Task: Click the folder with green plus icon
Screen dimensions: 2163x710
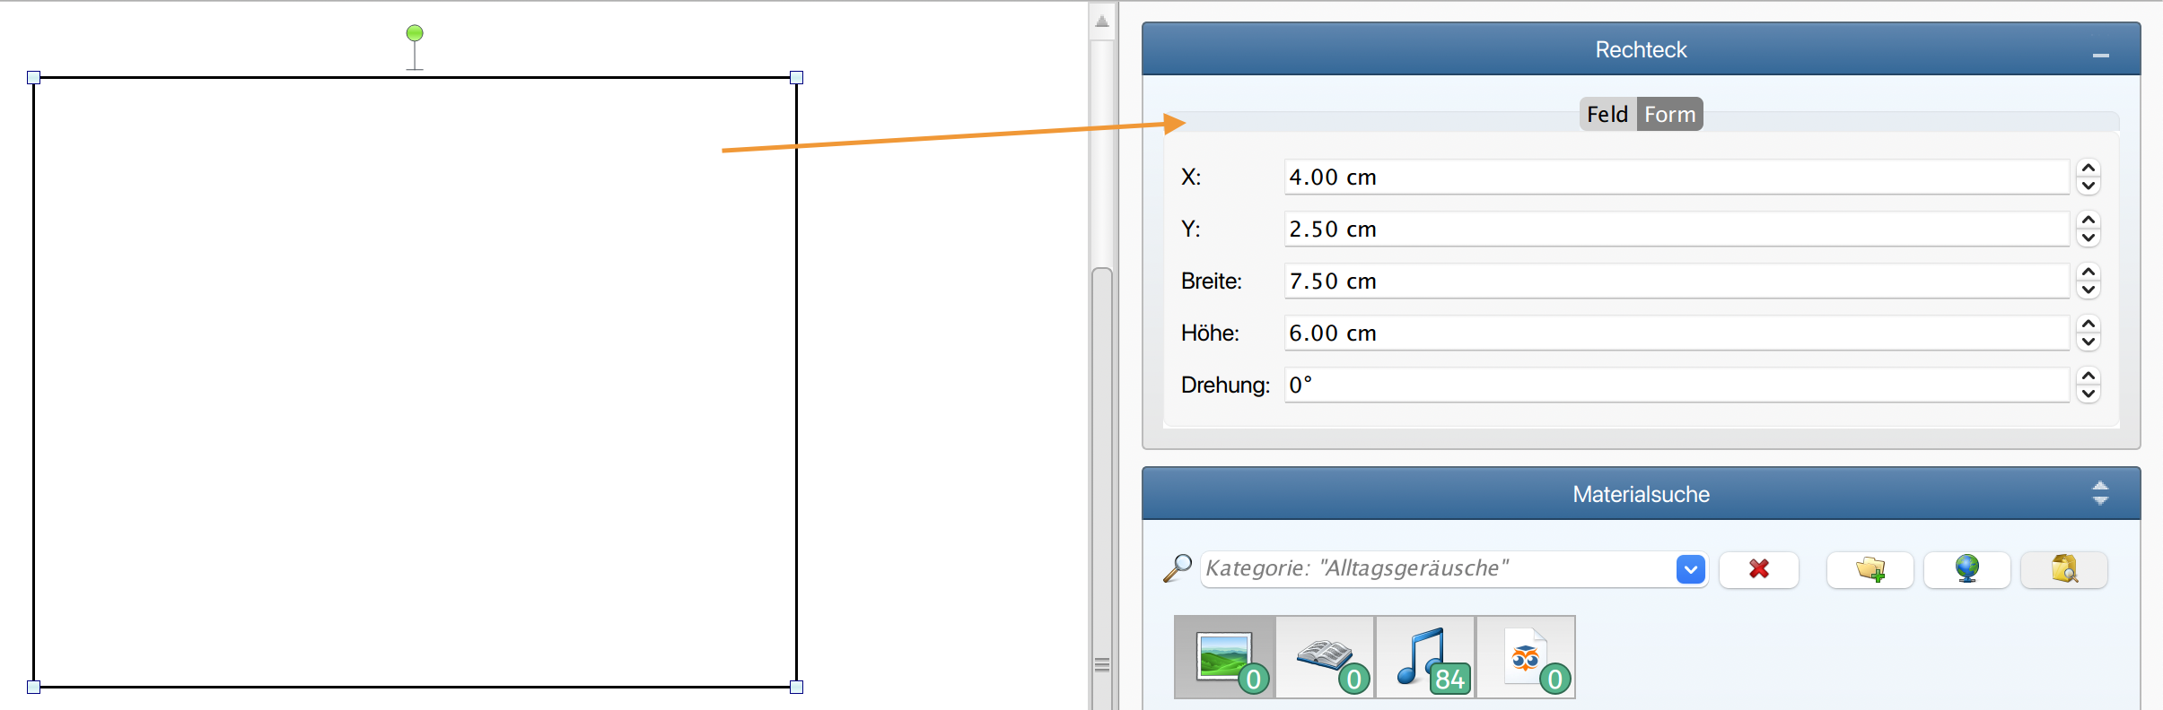Action: (x=1870, y=569)
